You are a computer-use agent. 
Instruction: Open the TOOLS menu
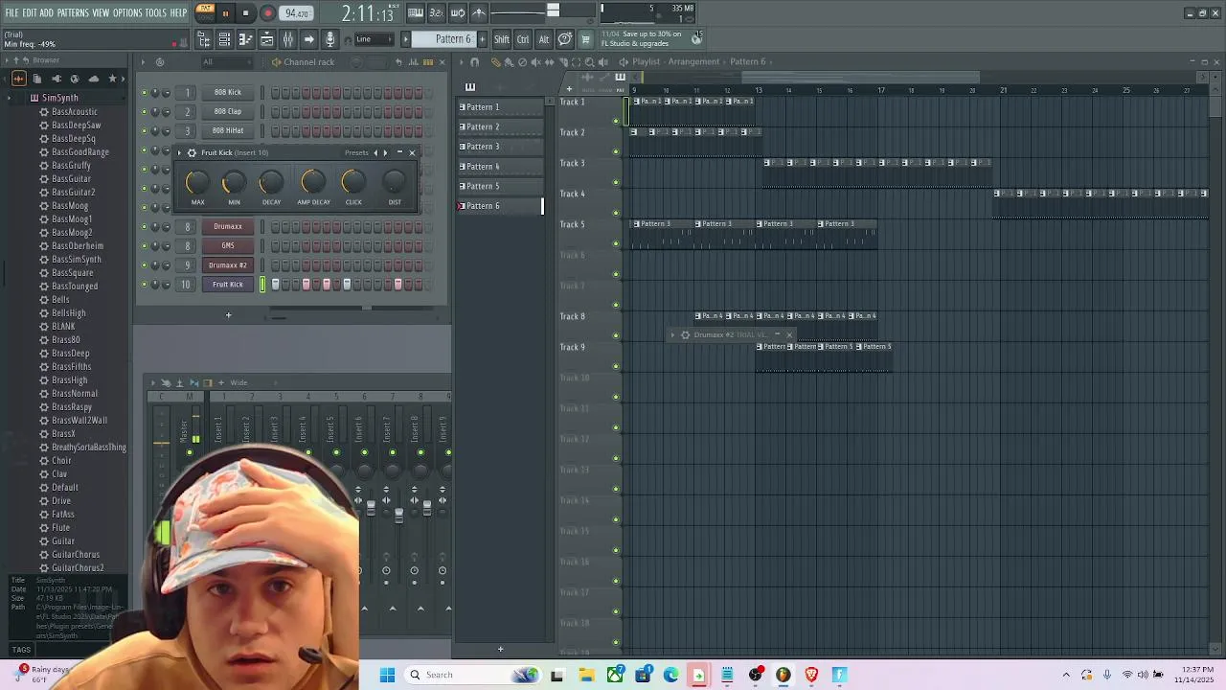[x=156, y=12]
